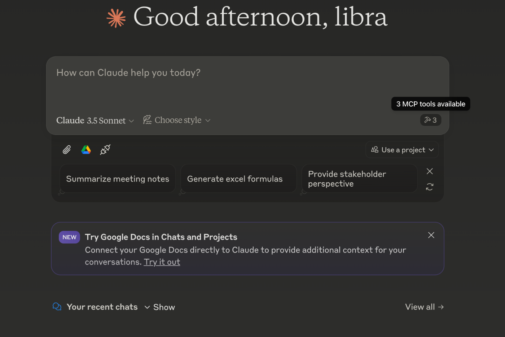
Task: Refresh suggested prompts with circular arrows icon
Action: [430, 187]
